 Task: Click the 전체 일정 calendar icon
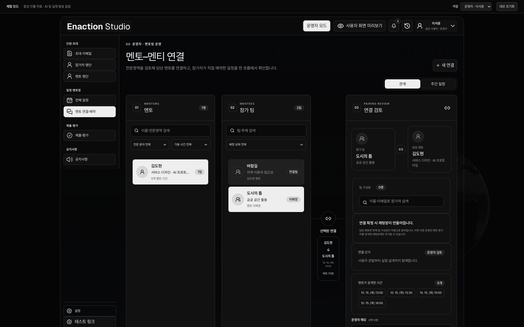[x=70, y=100]
